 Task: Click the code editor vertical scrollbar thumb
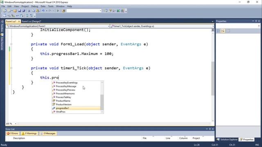point(213,78)
